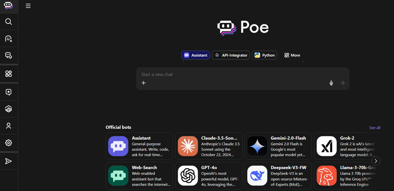
Task: Open the chats icon in the sidebar
Action: point(9,55)
